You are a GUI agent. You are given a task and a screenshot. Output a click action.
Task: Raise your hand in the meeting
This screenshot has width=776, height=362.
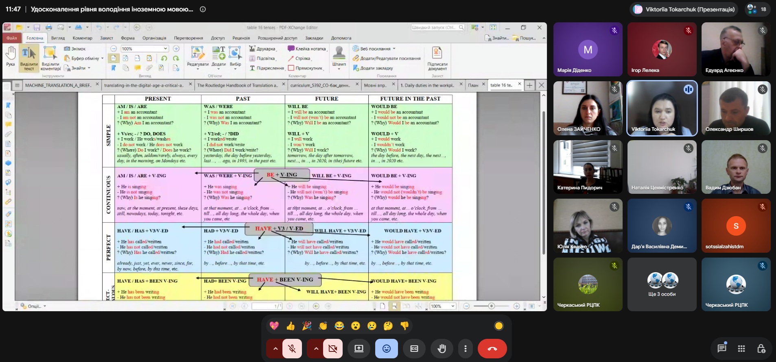(442, 349)
